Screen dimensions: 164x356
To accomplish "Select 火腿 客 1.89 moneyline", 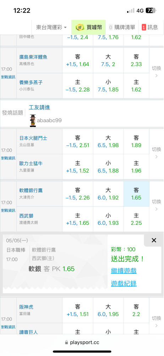I will click(136, 141).
